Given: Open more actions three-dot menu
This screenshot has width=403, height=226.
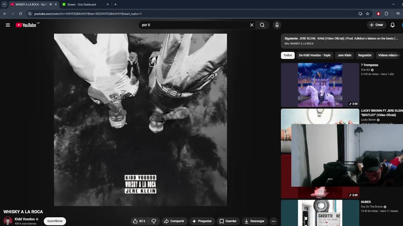Looking at the screenshot, I should (x=274, y=221).
